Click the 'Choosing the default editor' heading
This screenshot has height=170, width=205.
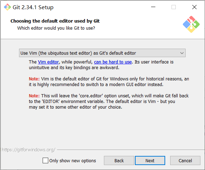pos(55,21)
